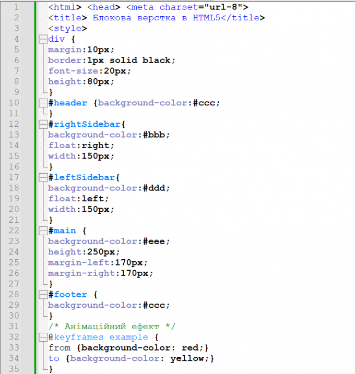Collapse the #footer rule fold marker
The width and height of the screenshot is (355, 374).
tap(43, 295)
